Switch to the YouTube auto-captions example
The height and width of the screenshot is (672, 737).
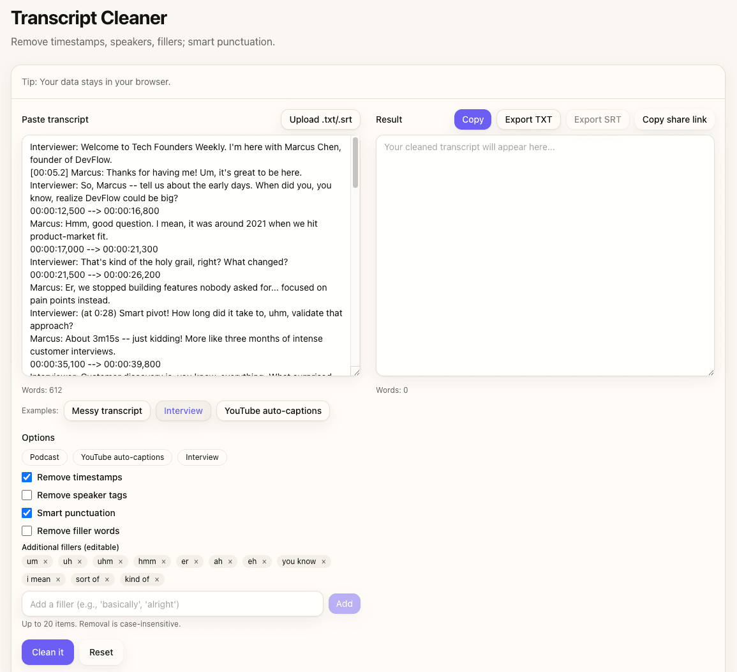click(272, 411)
